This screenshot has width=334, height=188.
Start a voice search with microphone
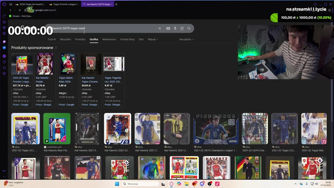pos(175,28)
